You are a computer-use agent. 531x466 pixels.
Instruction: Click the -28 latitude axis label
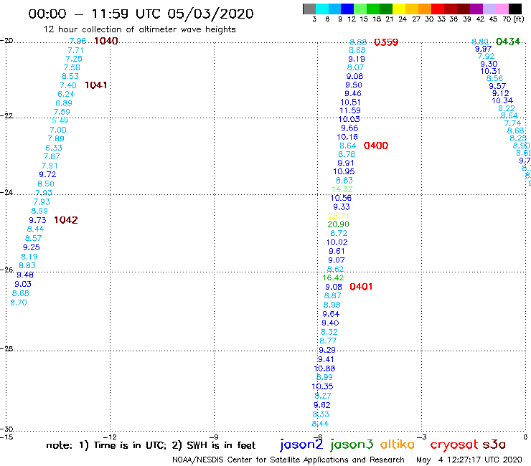tap(6, 349)
